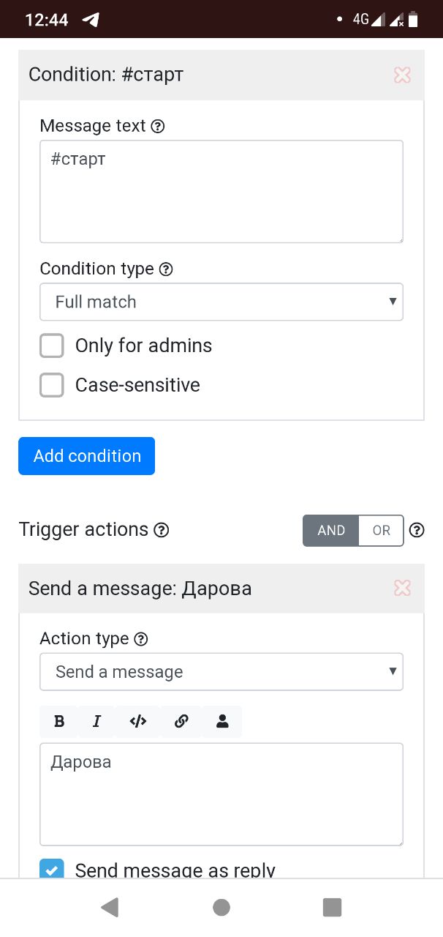Image resolution: width=443 pixels, height=937 pixels.
Task: Insert code formatting in message
Action: [x=138, y=722]
